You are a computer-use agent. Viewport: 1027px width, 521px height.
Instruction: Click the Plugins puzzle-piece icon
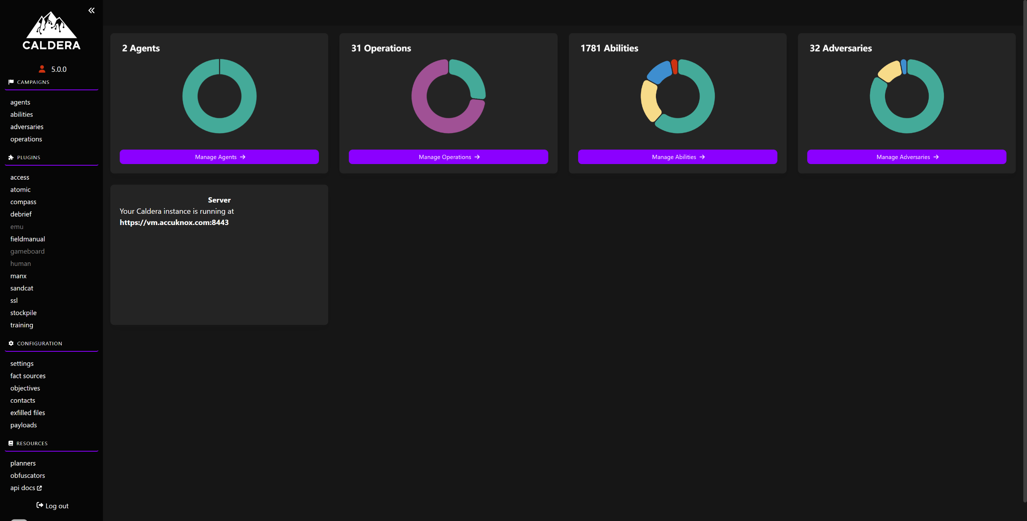(11, 157)
